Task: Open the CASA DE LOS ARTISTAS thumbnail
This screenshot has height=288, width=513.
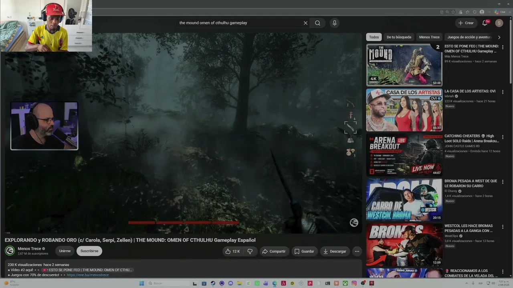Action: (404, 110)
